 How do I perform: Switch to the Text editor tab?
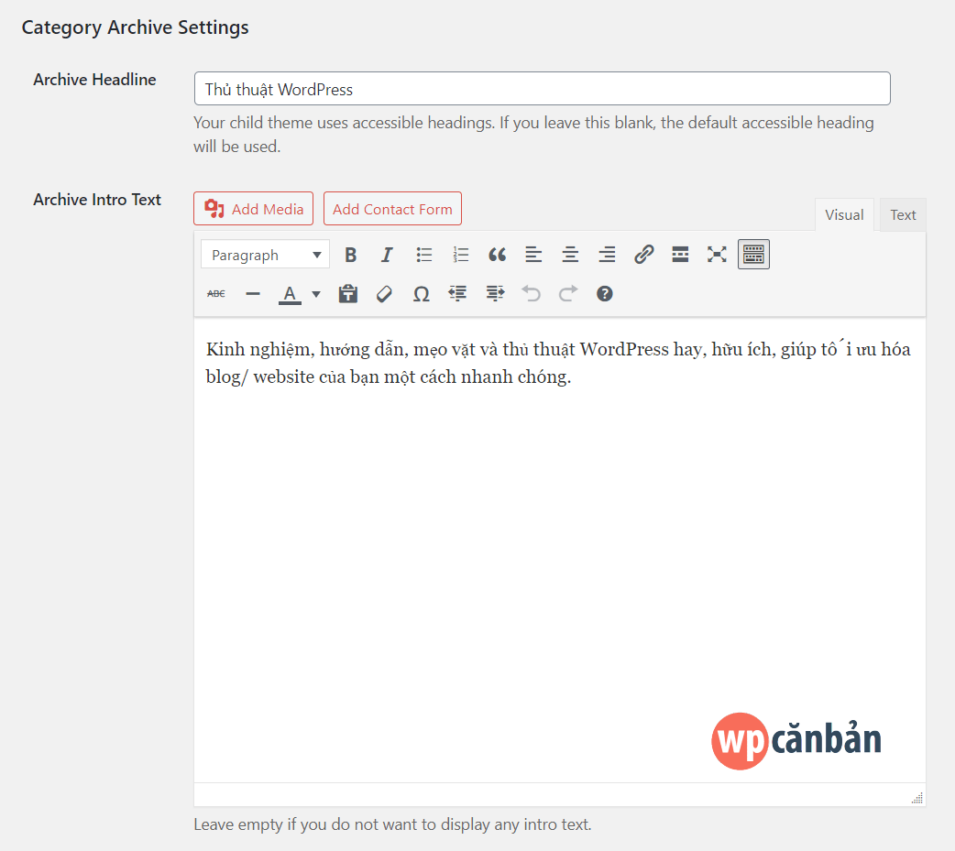click(903, 215)
